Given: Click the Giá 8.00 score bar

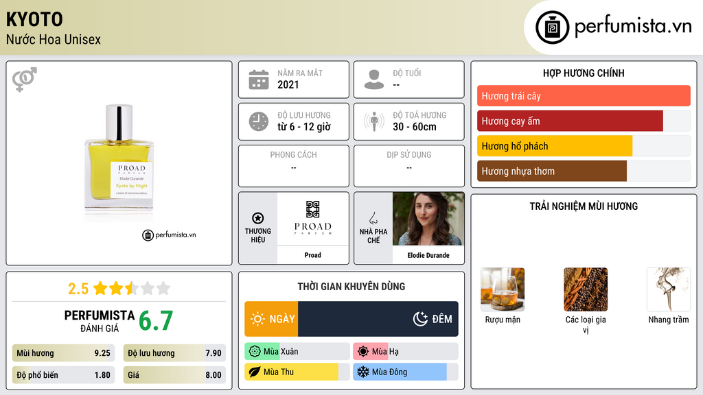Looking at the screenshot, I should (x=174, y=375).
